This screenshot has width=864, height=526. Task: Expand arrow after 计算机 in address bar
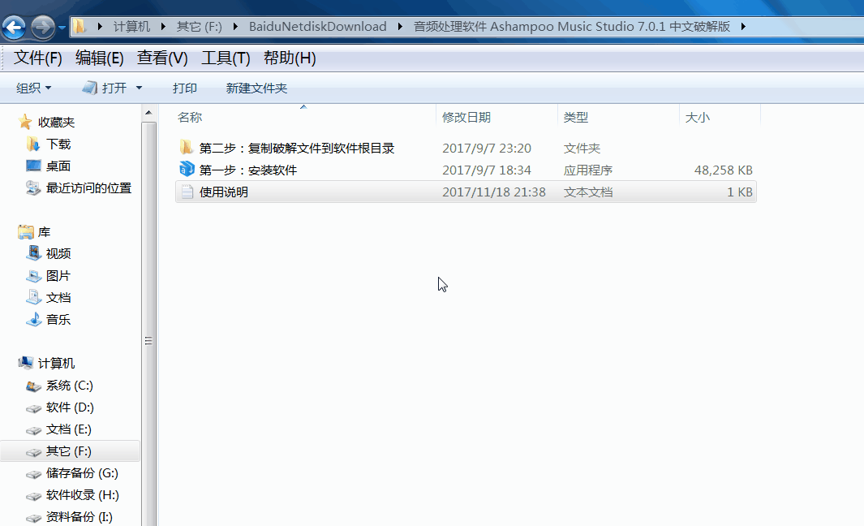163,27
